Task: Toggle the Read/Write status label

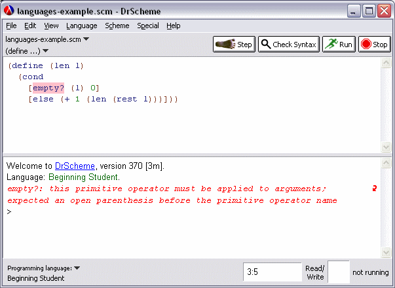Action: (315, 273)
